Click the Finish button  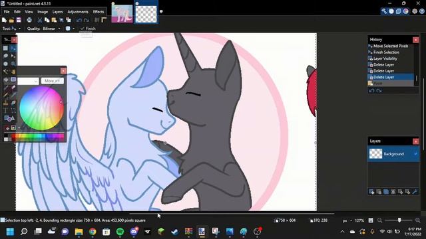88,29
